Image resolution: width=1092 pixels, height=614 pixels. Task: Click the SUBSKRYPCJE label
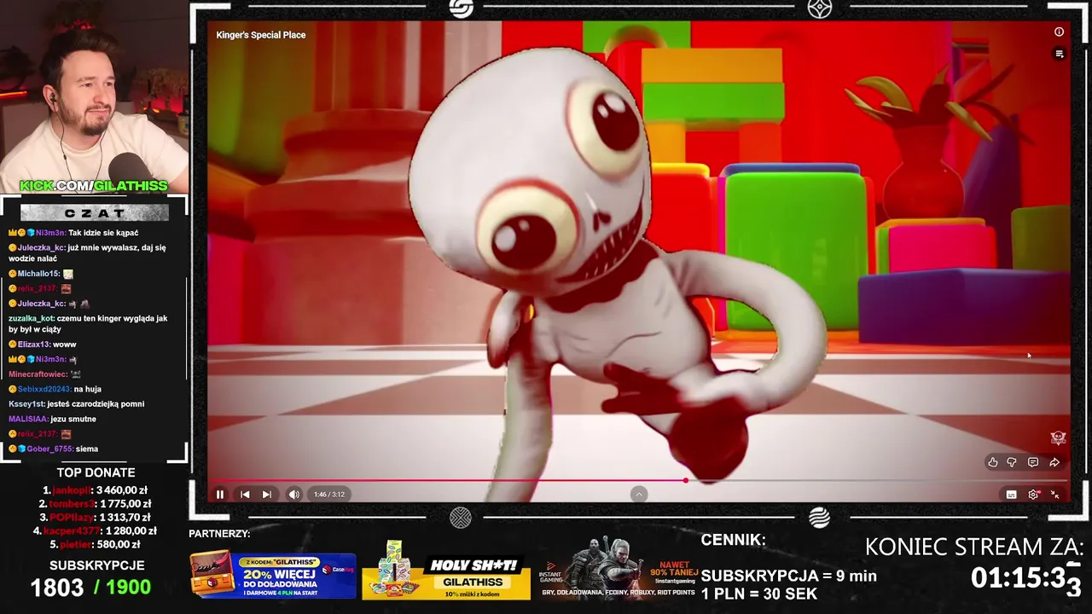click(x=96, y=565)
